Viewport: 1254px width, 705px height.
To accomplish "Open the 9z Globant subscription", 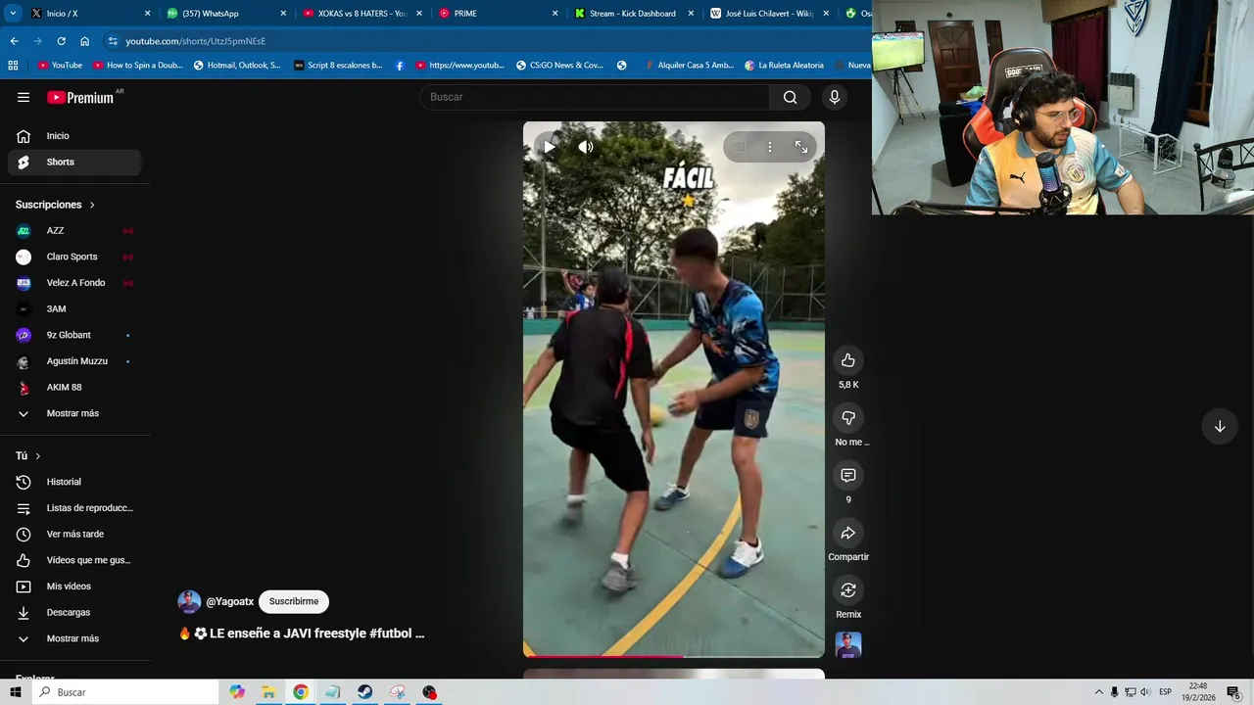I will click(74, 335).
